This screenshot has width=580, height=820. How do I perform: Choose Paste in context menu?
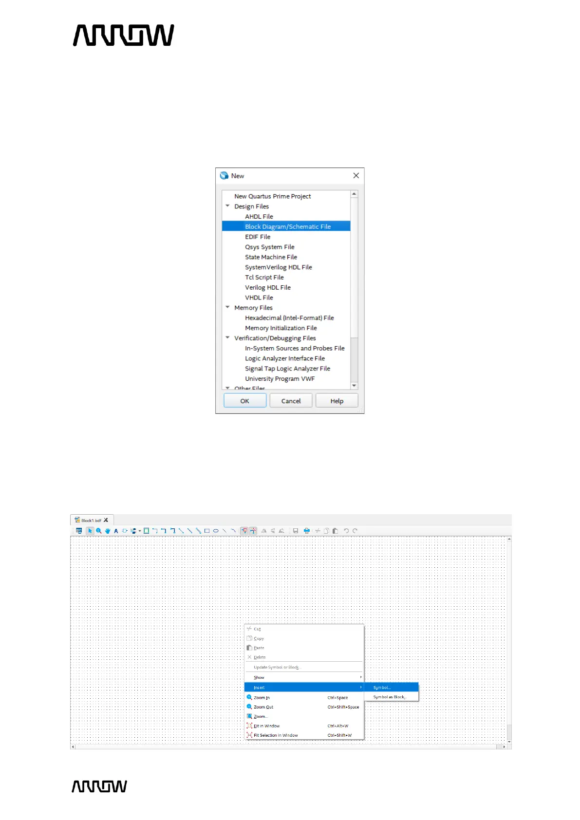coord(304,648)
